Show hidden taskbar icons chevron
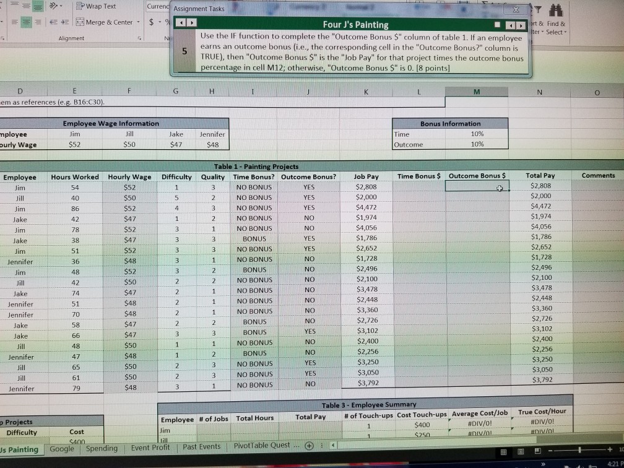 543,464
